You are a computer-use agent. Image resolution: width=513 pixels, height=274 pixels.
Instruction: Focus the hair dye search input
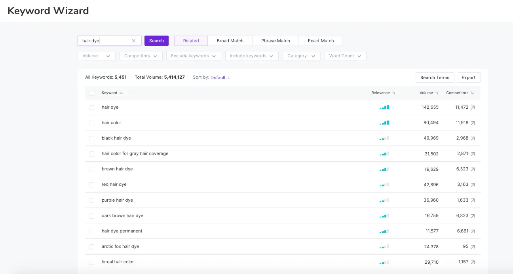(x=105, y=41)
